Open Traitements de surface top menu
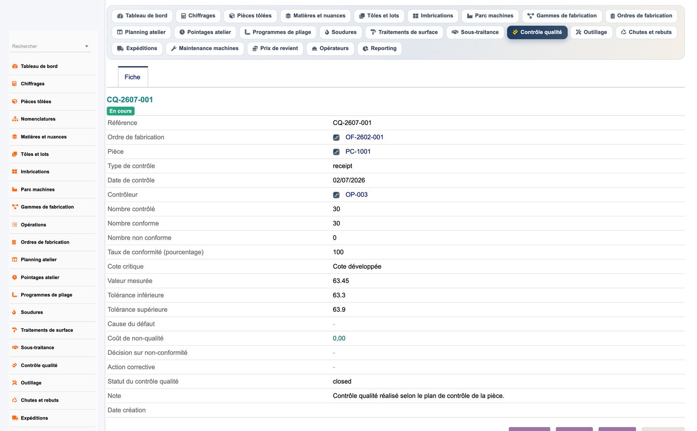This screenshot has height=431, width=697. [404, 32]
